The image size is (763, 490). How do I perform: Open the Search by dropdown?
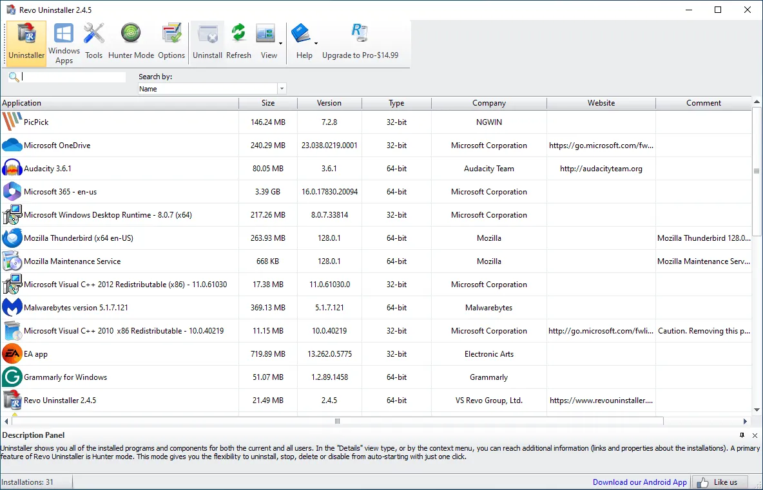(282, 88)
